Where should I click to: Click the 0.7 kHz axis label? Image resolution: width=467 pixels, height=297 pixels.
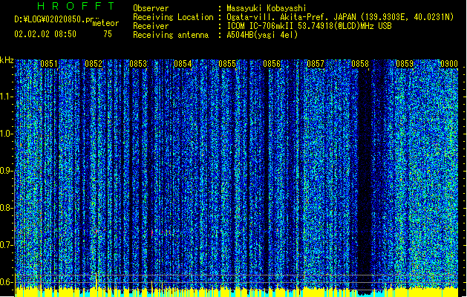(x=7, y=245)
